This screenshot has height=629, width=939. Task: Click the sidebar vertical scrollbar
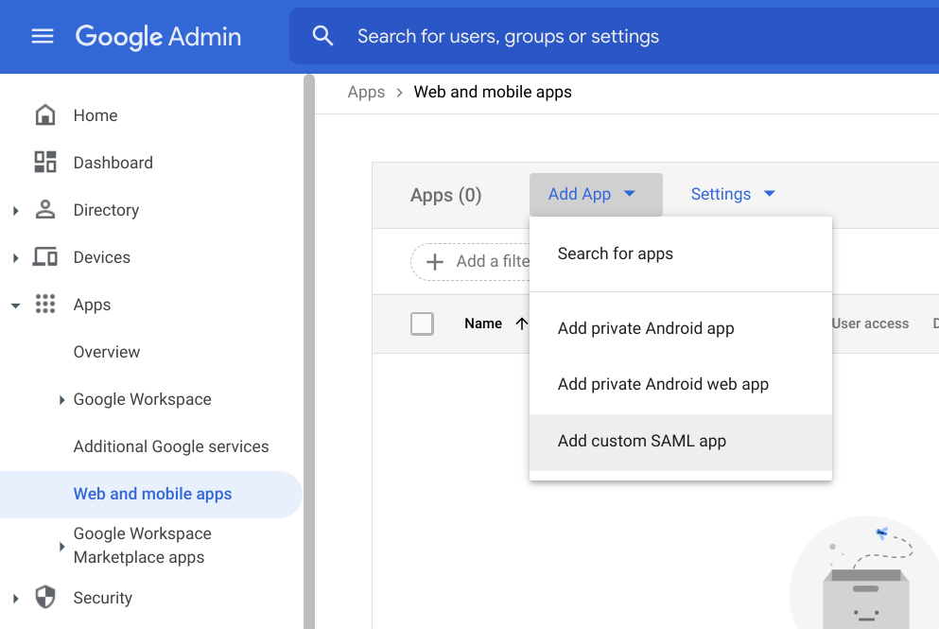309,351
